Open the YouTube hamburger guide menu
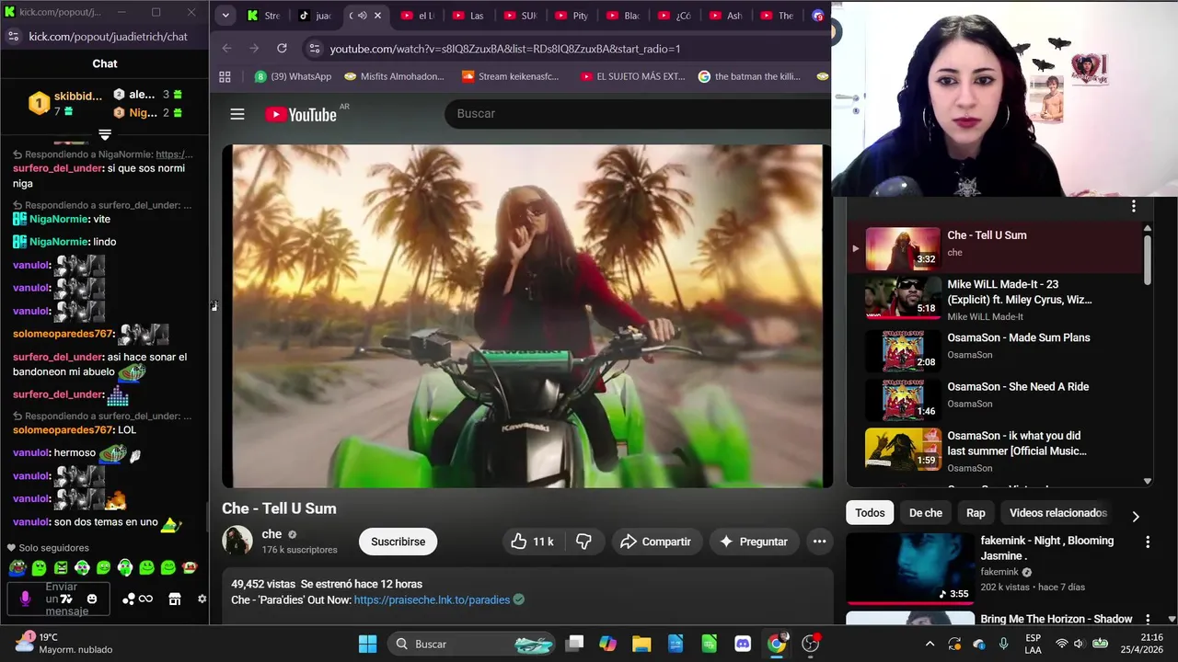The width and height of the screenshot is (1178, 662). [237, 114]
